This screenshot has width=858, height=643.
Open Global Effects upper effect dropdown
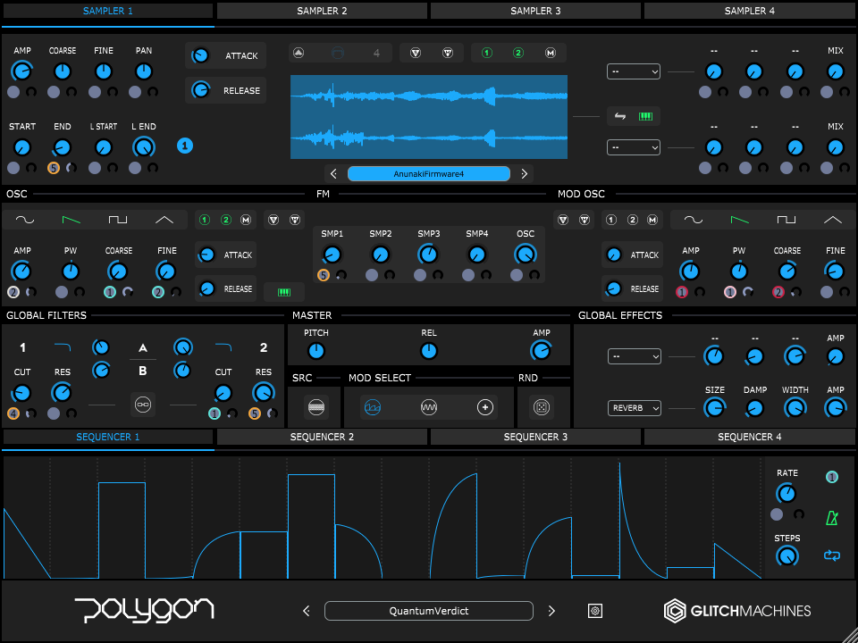pos(635,356)
